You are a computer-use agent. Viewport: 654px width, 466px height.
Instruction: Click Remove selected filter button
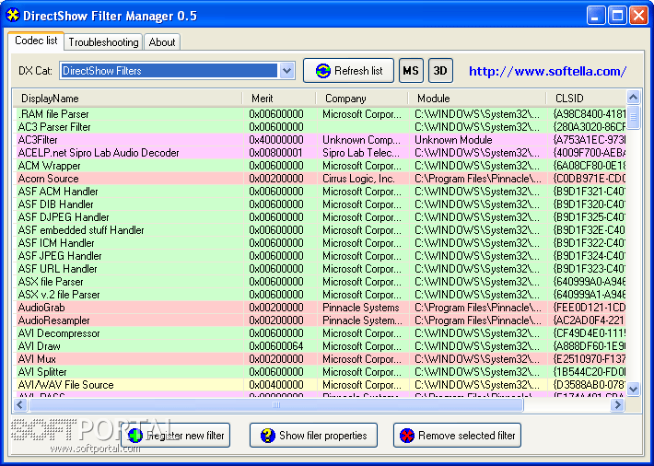(457, 435)
